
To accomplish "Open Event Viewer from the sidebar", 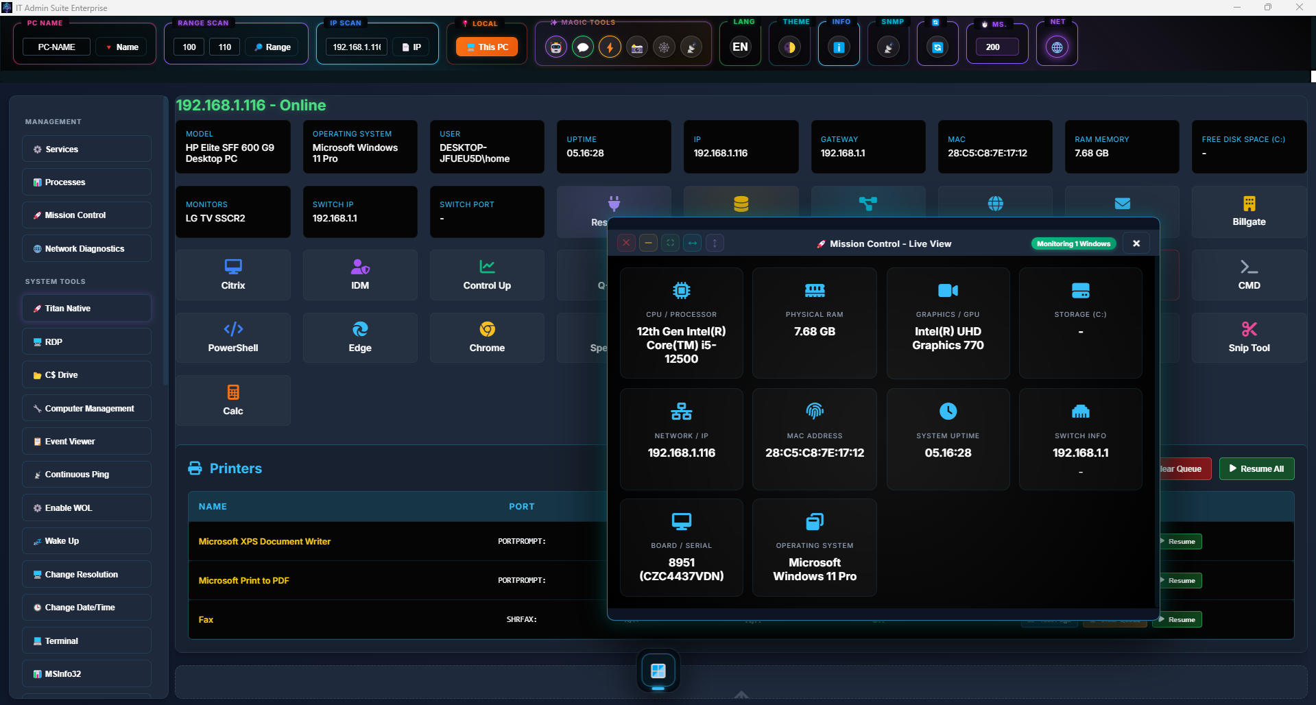I will 86,441.
